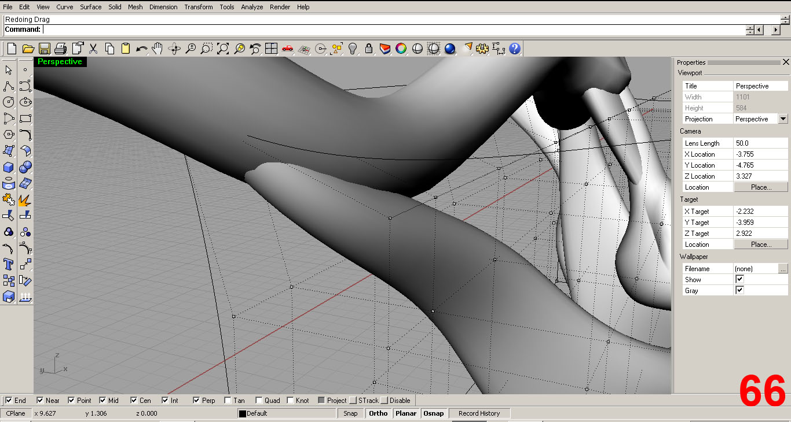Click the Zoom Extents icon
Screen dimensions: 791x422
click(223, 49)
